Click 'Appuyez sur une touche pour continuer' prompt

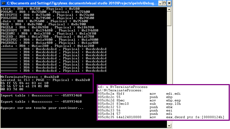point(42,108)
